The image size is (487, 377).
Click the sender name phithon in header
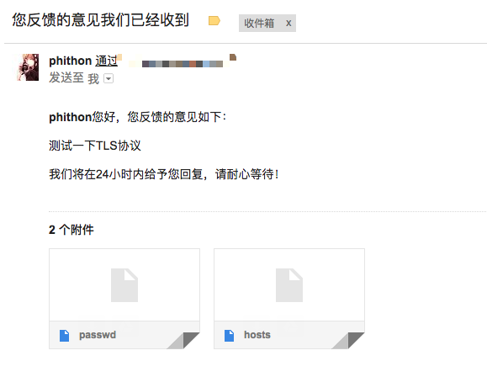[70, 61]
